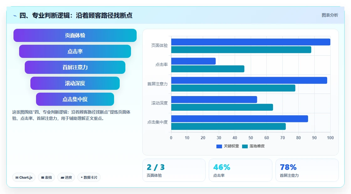This screenshot has height=194, width=351.
Task: Select the 首屏注意力 funnel stage
Action: click(75, 67)
